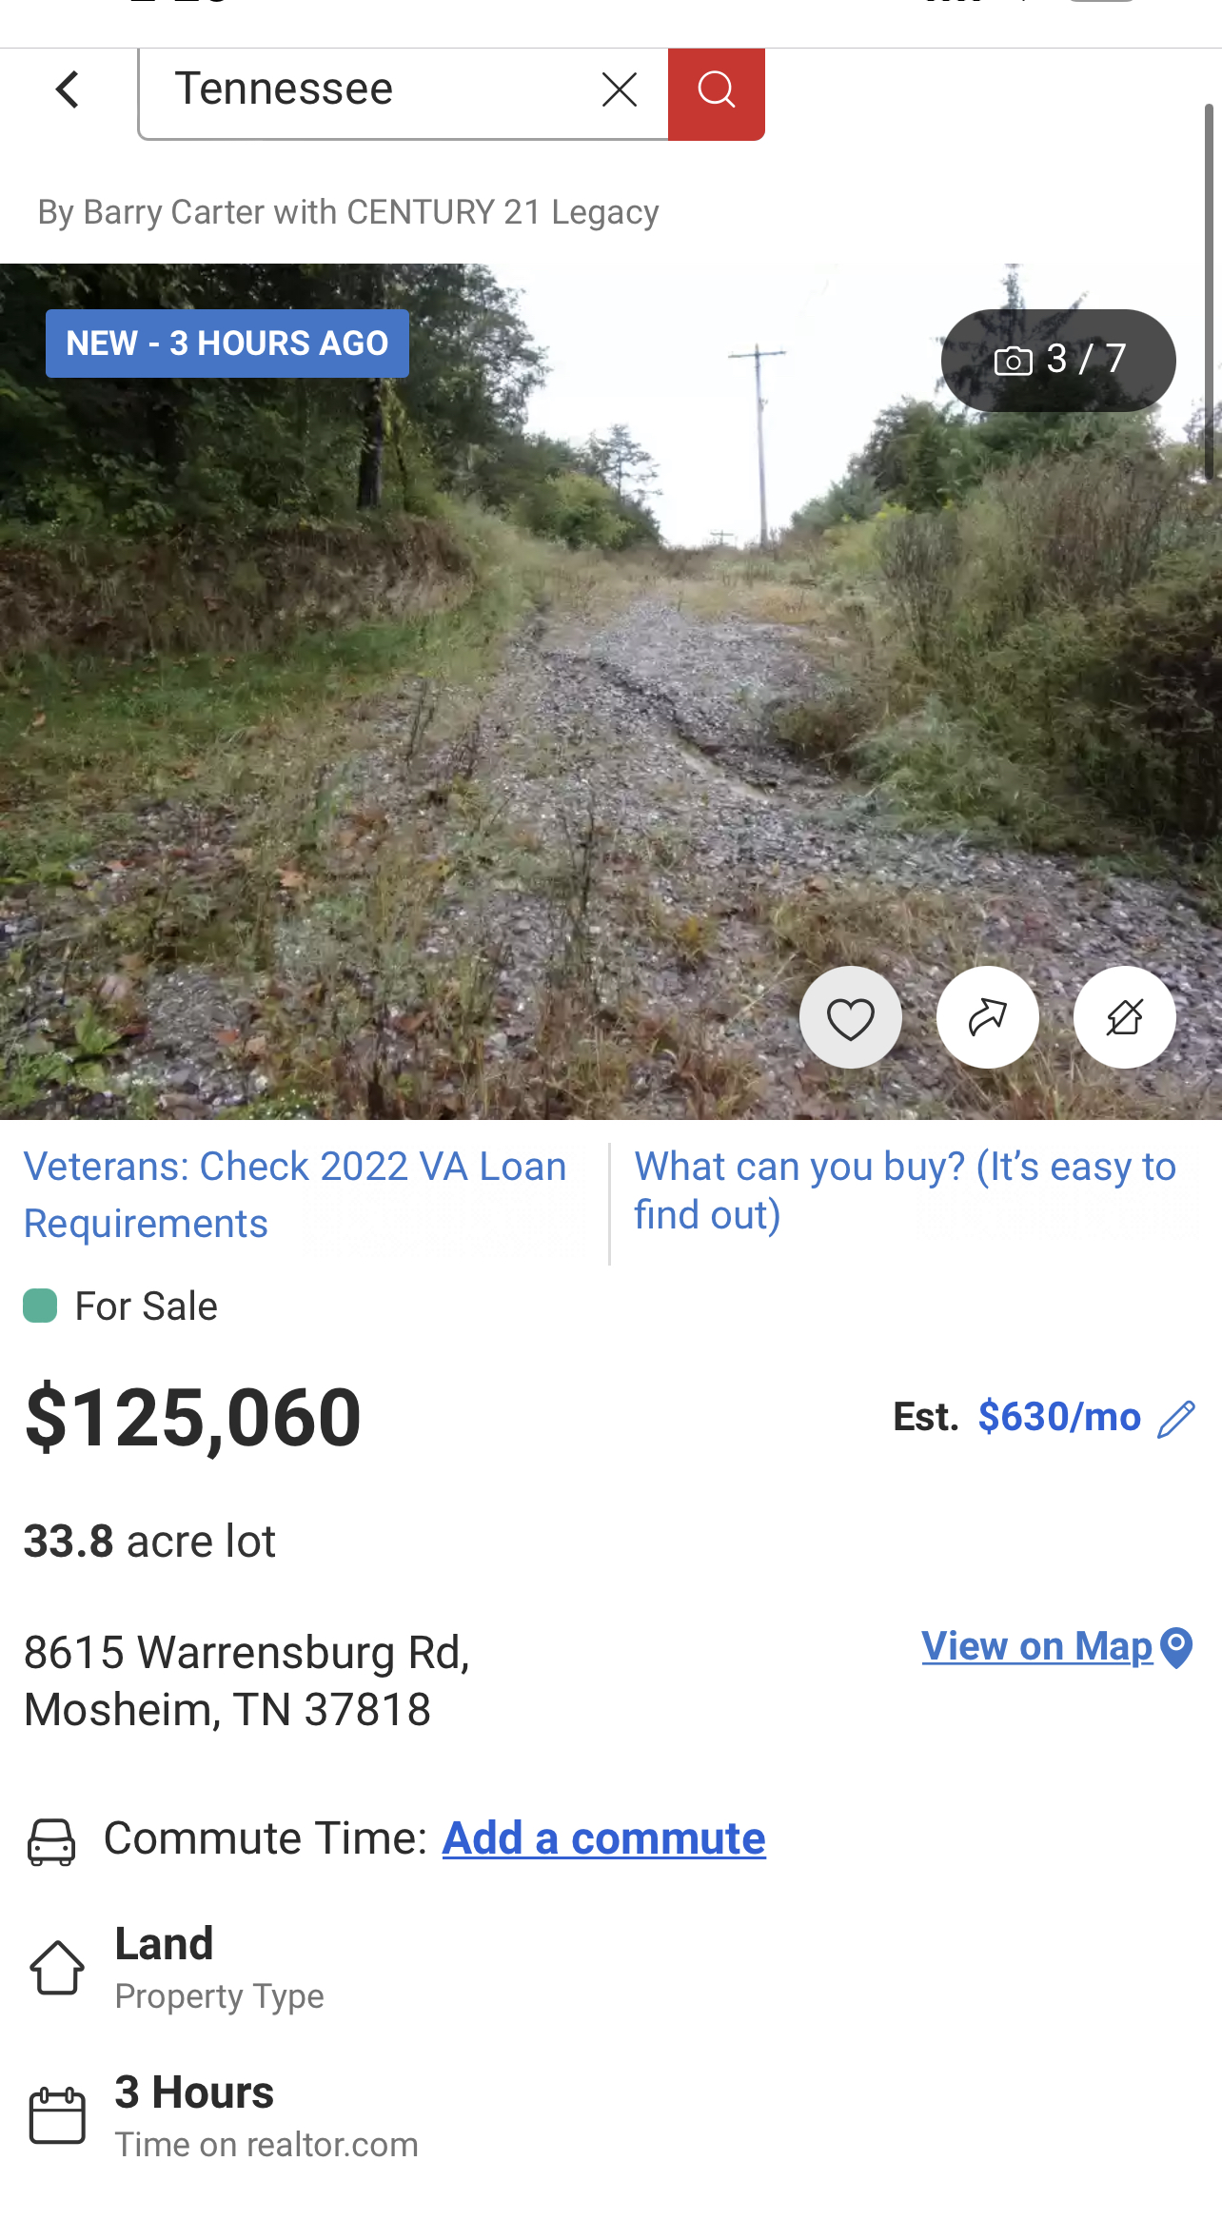Screen dimensions: 1222x2220
Task: Tap the calendar icon beside 3 Hours
Action: pyautogui.click(x=57, y=2115)
